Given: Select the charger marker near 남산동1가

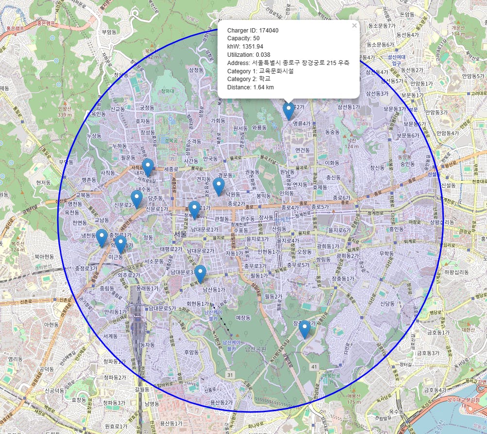Looking at the screenshot, I should tap(201, 274).
